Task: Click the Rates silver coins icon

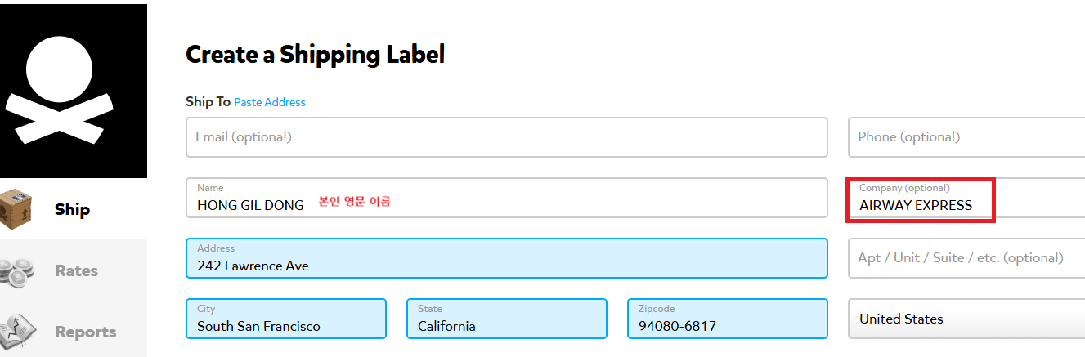Action: point(16,271)
